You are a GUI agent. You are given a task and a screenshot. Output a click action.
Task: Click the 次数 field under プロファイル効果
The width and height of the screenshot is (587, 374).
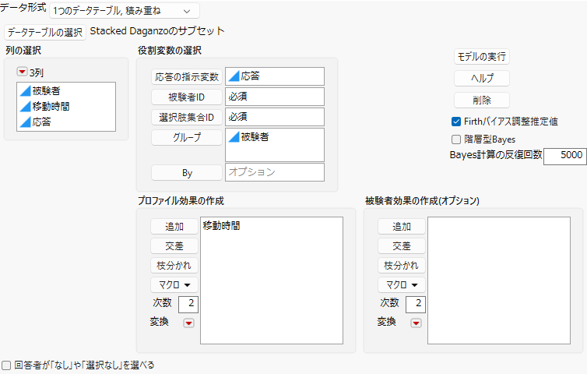[188, 304]
